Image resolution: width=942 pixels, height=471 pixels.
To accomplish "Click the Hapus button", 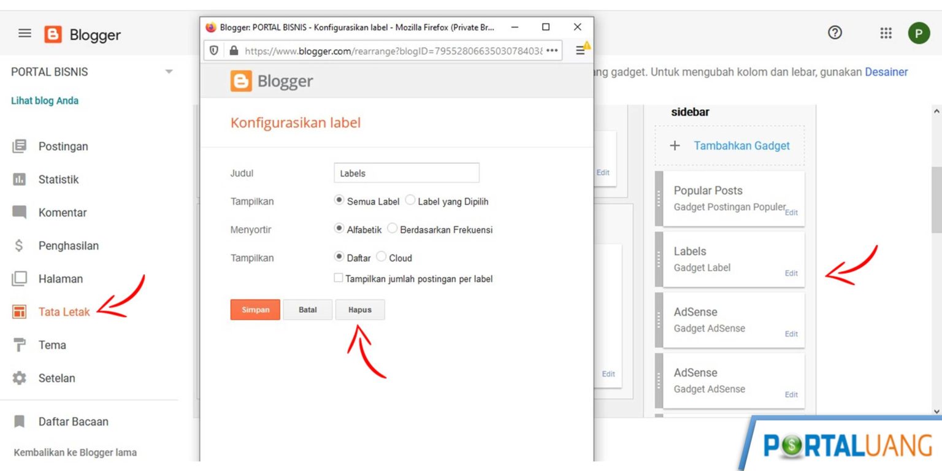I will [x=360, y=310].
